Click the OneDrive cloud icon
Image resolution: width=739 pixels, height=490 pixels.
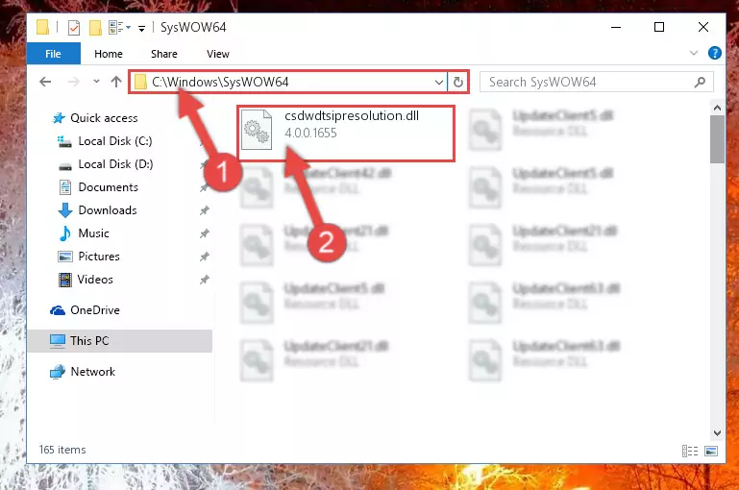click(x=58, y=310)
